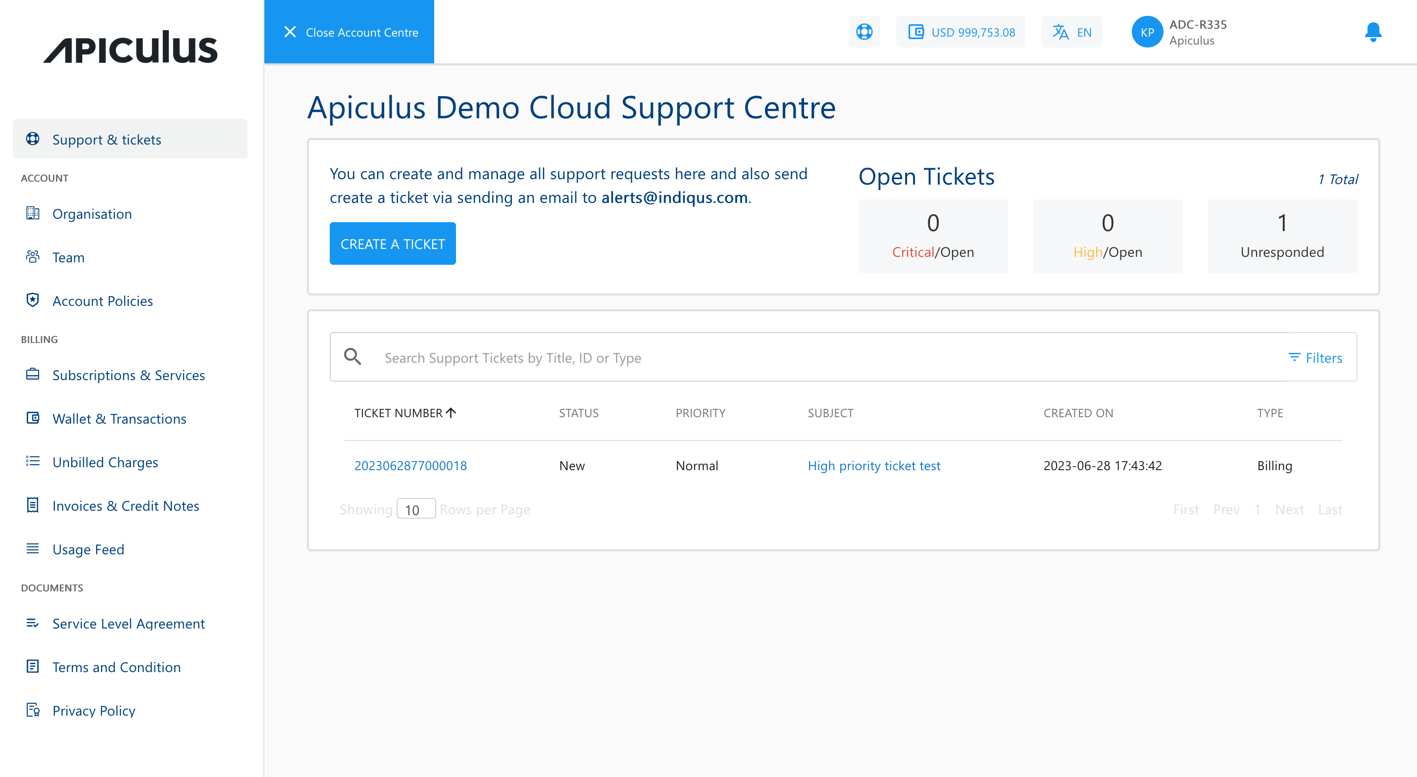
Task: Open Wallet & Transactions menu item
Action: point(119,419)
